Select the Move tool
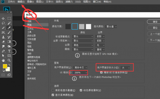The image size is (160, 99). (3, 18)
